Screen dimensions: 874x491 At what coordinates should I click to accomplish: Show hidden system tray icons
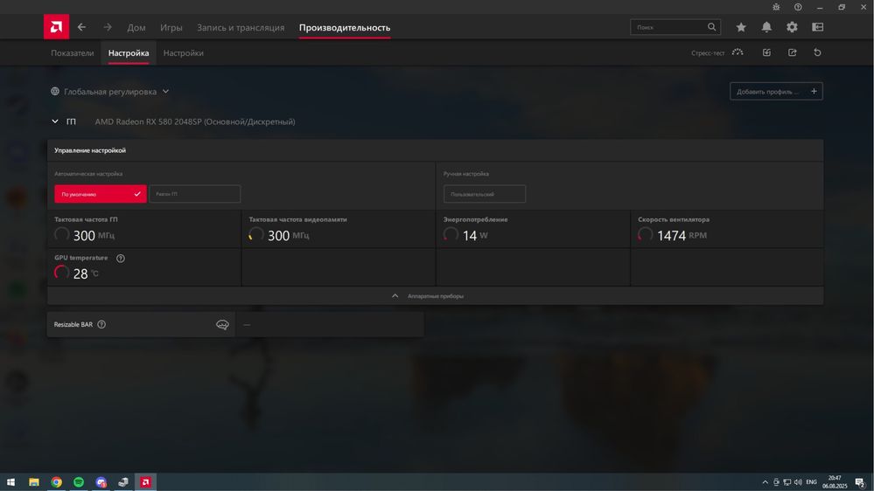click(x=765, y=482)
